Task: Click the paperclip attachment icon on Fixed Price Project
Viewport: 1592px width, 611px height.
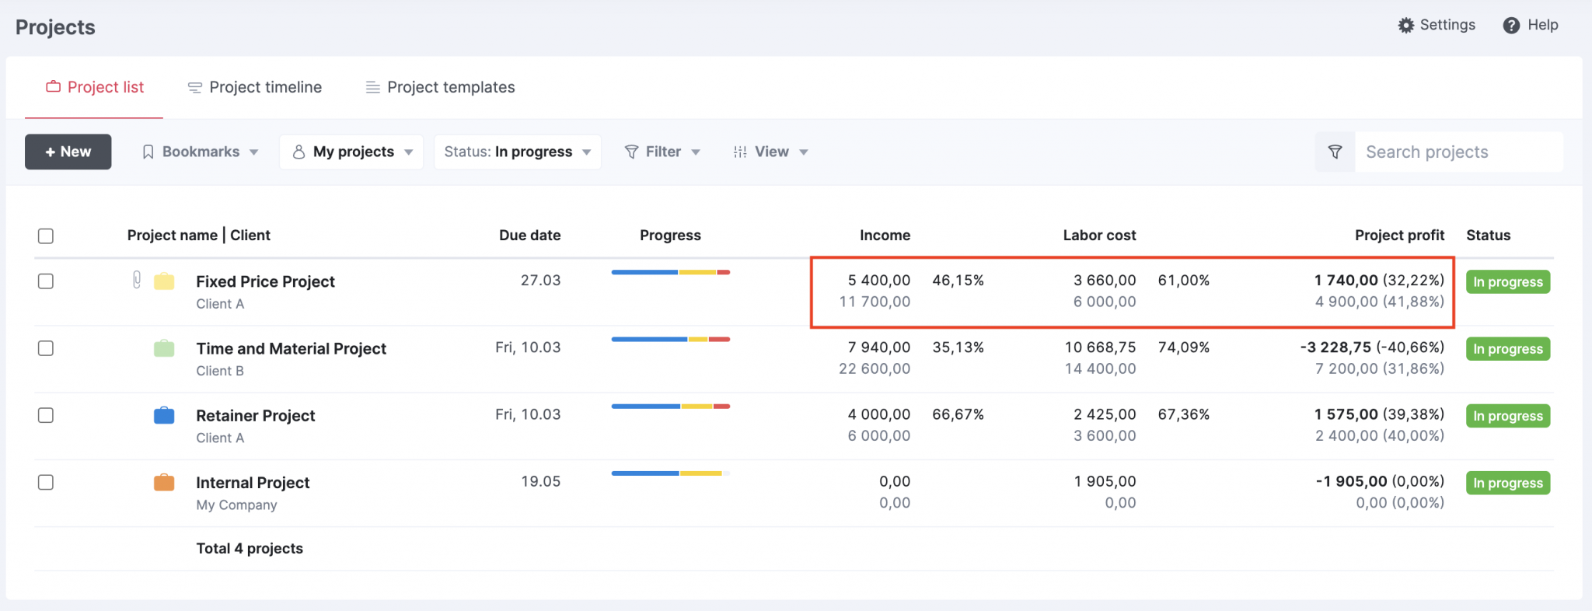Action: tap(137, 280)
